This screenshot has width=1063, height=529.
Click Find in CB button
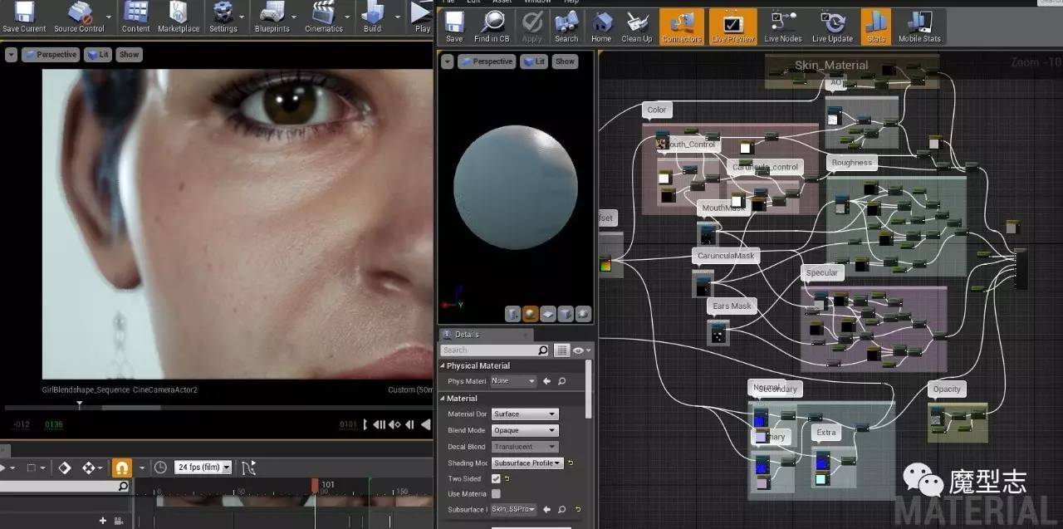click(492, 26)
